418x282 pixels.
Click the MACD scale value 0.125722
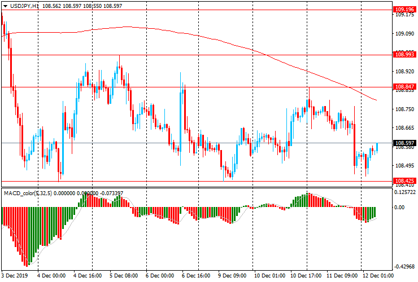point(404,193)
